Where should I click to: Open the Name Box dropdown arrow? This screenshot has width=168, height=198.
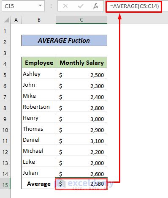[40, 5]
